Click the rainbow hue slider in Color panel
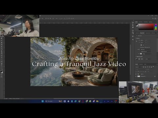 156,27
